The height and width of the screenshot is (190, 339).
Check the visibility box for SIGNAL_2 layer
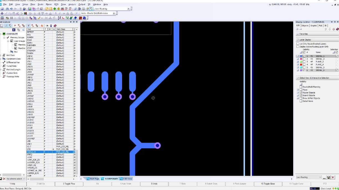pyautogui.click(x=304, y=59)
